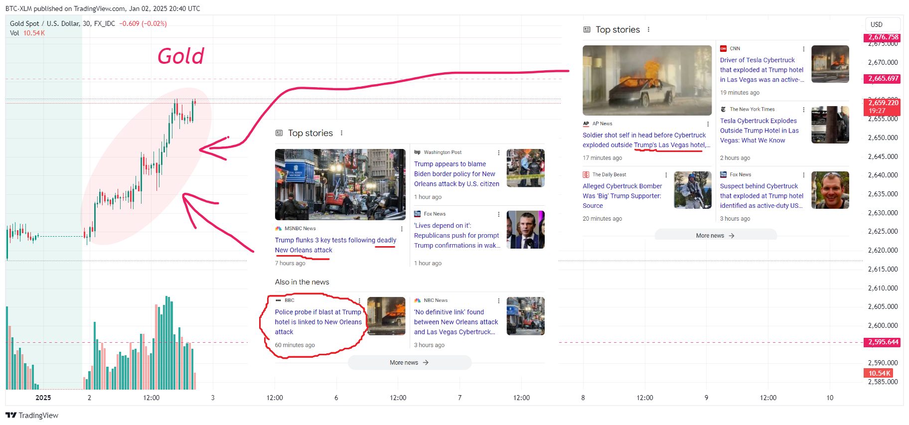Click the NBC News source logo

(x=418, y=300)
